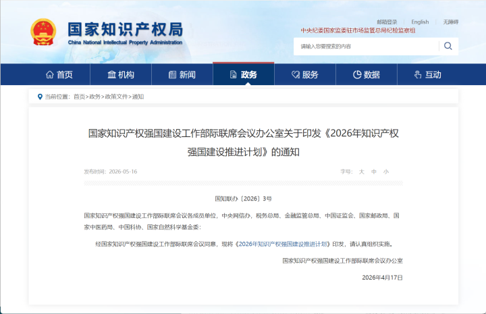This screenshot has height=314, width=486.
Task: Click the 当前位置: label
Action: click(57, 97)
